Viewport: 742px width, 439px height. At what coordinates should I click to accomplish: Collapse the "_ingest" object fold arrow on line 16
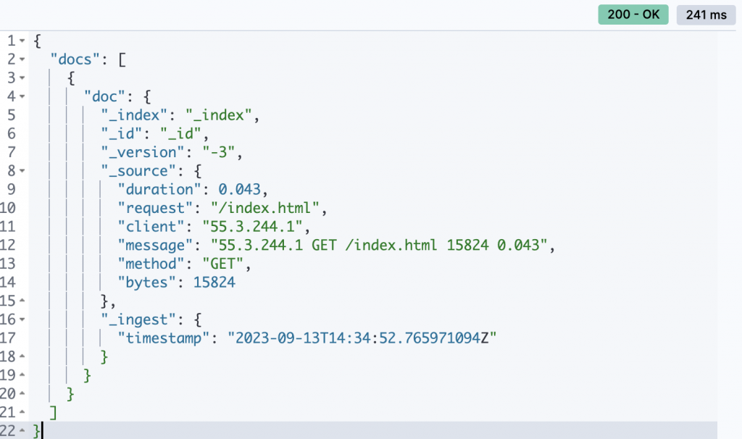coord(22,319)
